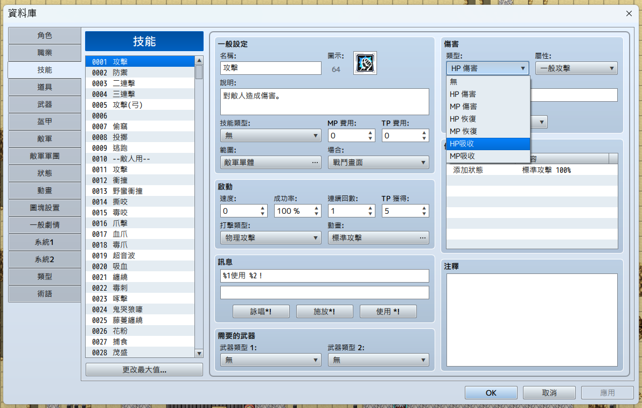Choose 無 in the damage type list
The width and height of the screenshot is (642, 408).
point(488,82)
